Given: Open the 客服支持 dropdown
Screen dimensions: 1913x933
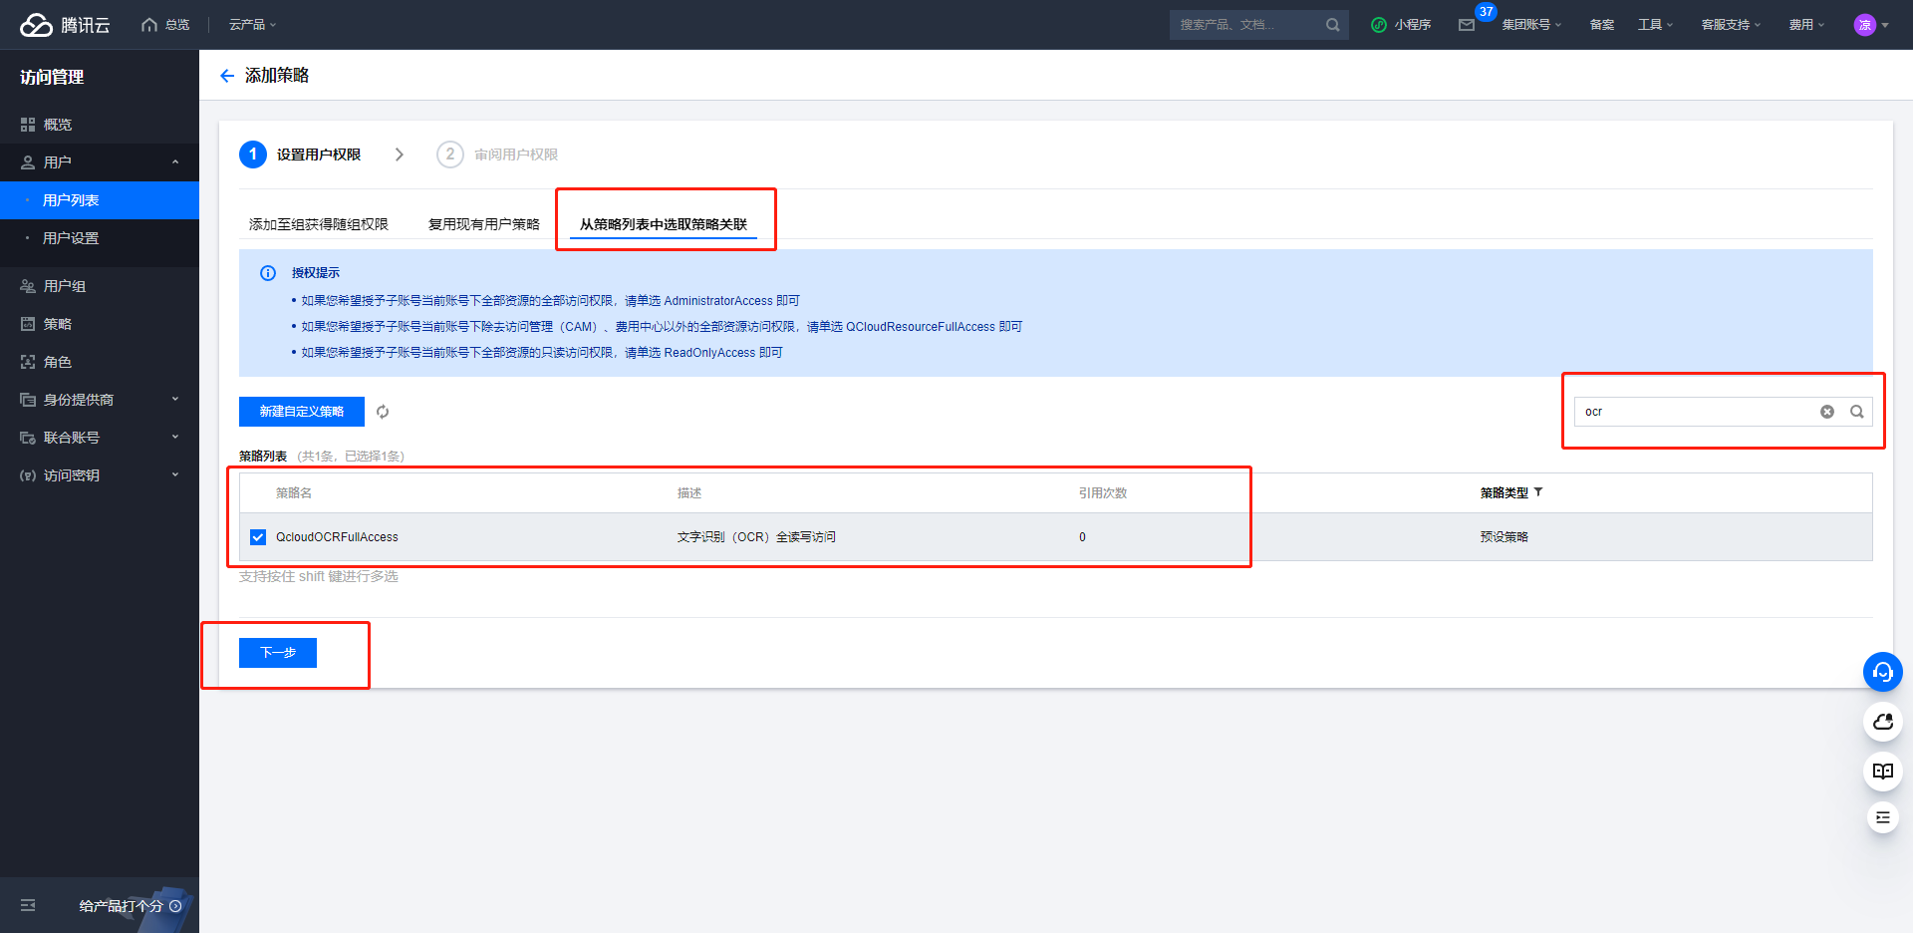Looking at the screenshot, I should (1731, 25).
